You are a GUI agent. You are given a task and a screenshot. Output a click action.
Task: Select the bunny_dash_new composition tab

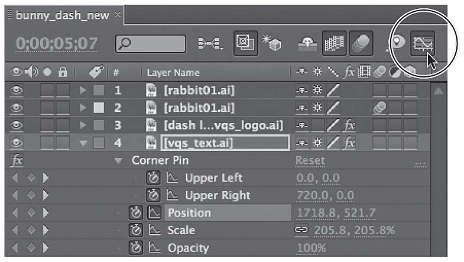(62, 15)
